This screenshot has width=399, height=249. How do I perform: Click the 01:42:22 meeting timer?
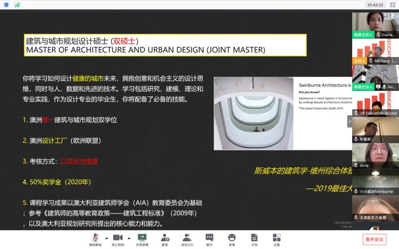click(375, 5)
